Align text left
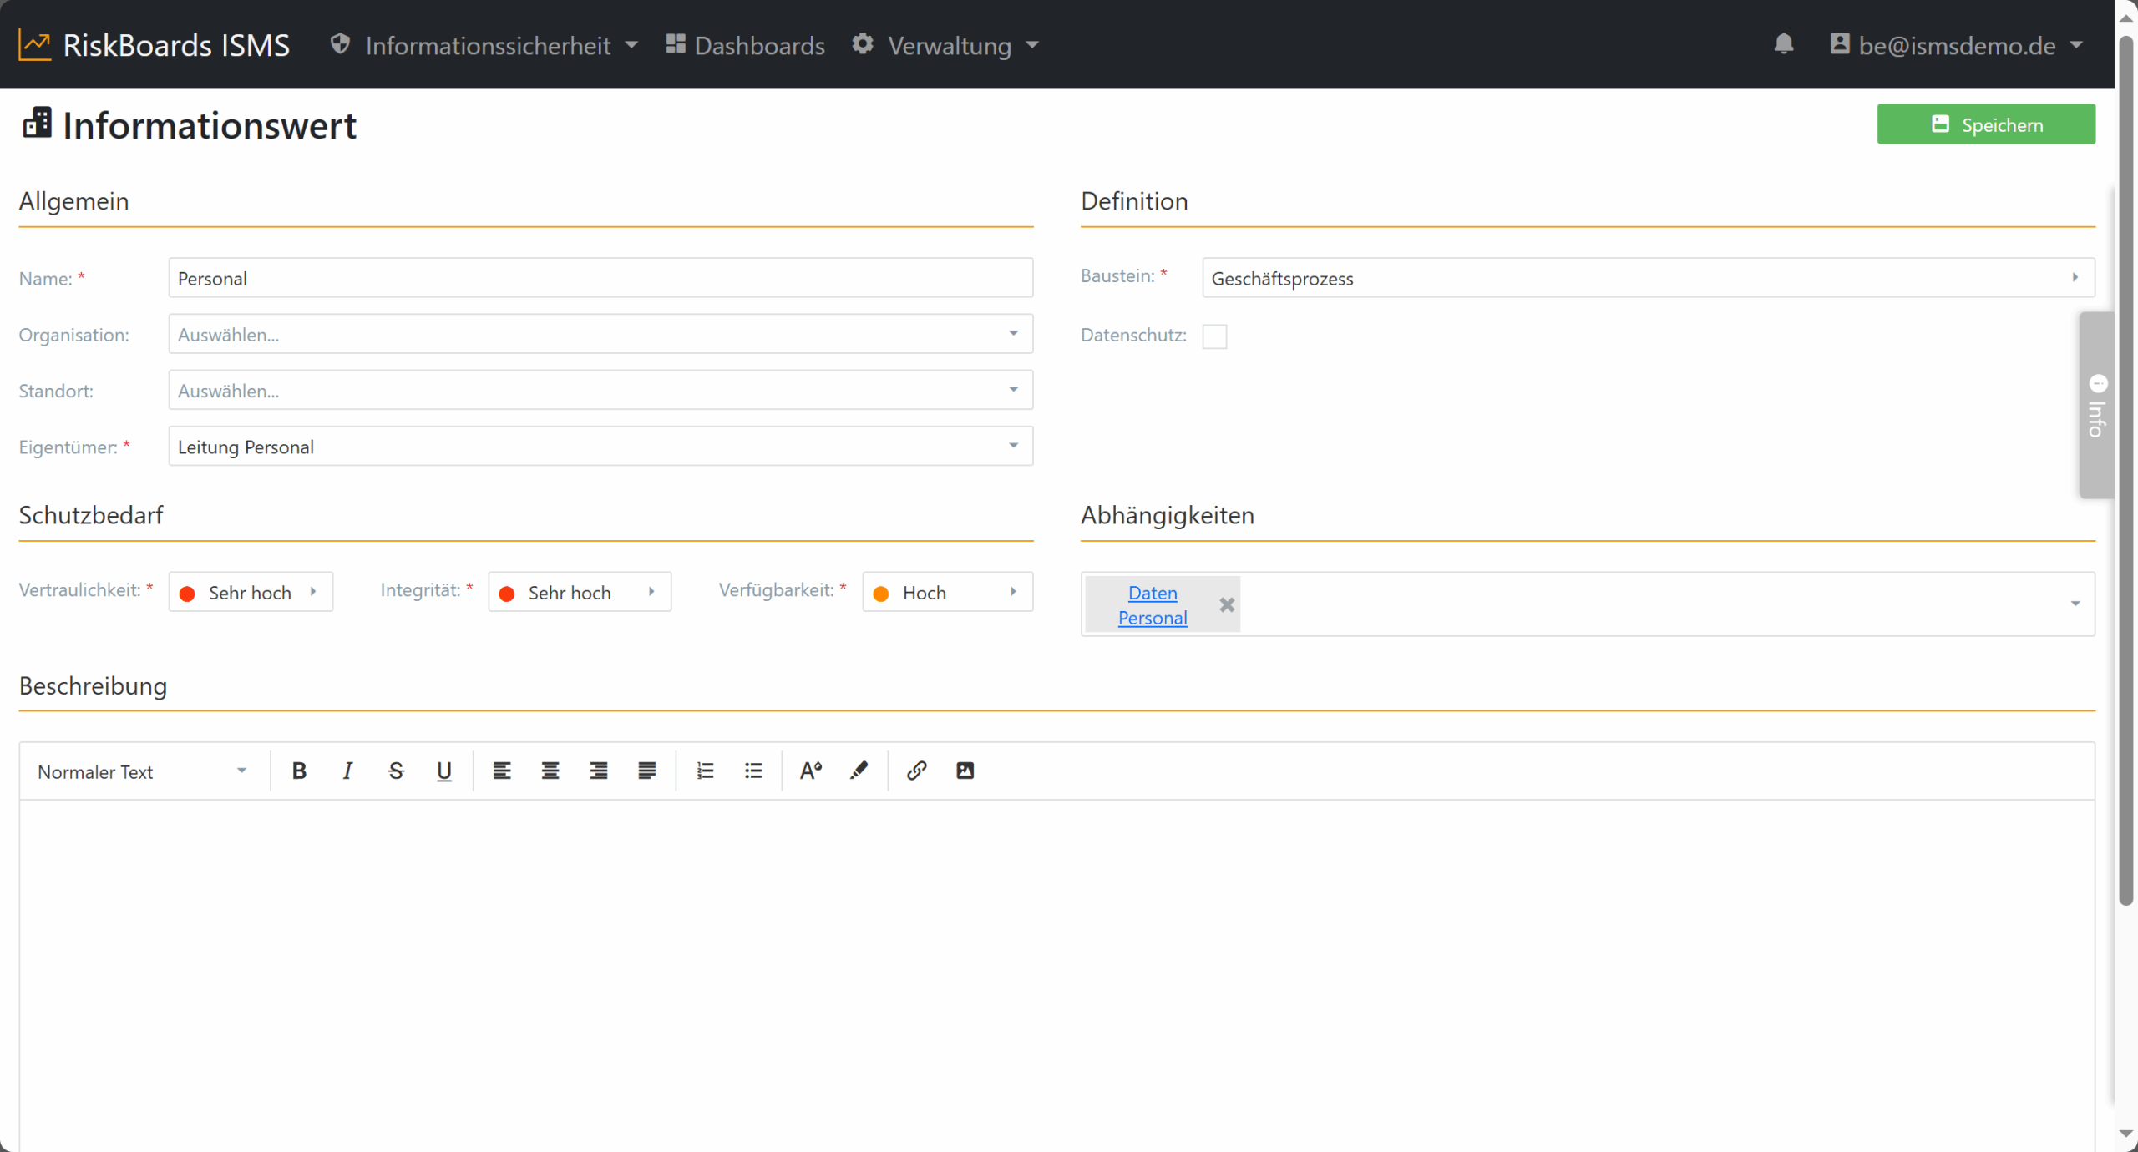The width and height of the screenshot is (2138, 1152). pyautogui.click(x=501, y=771)
